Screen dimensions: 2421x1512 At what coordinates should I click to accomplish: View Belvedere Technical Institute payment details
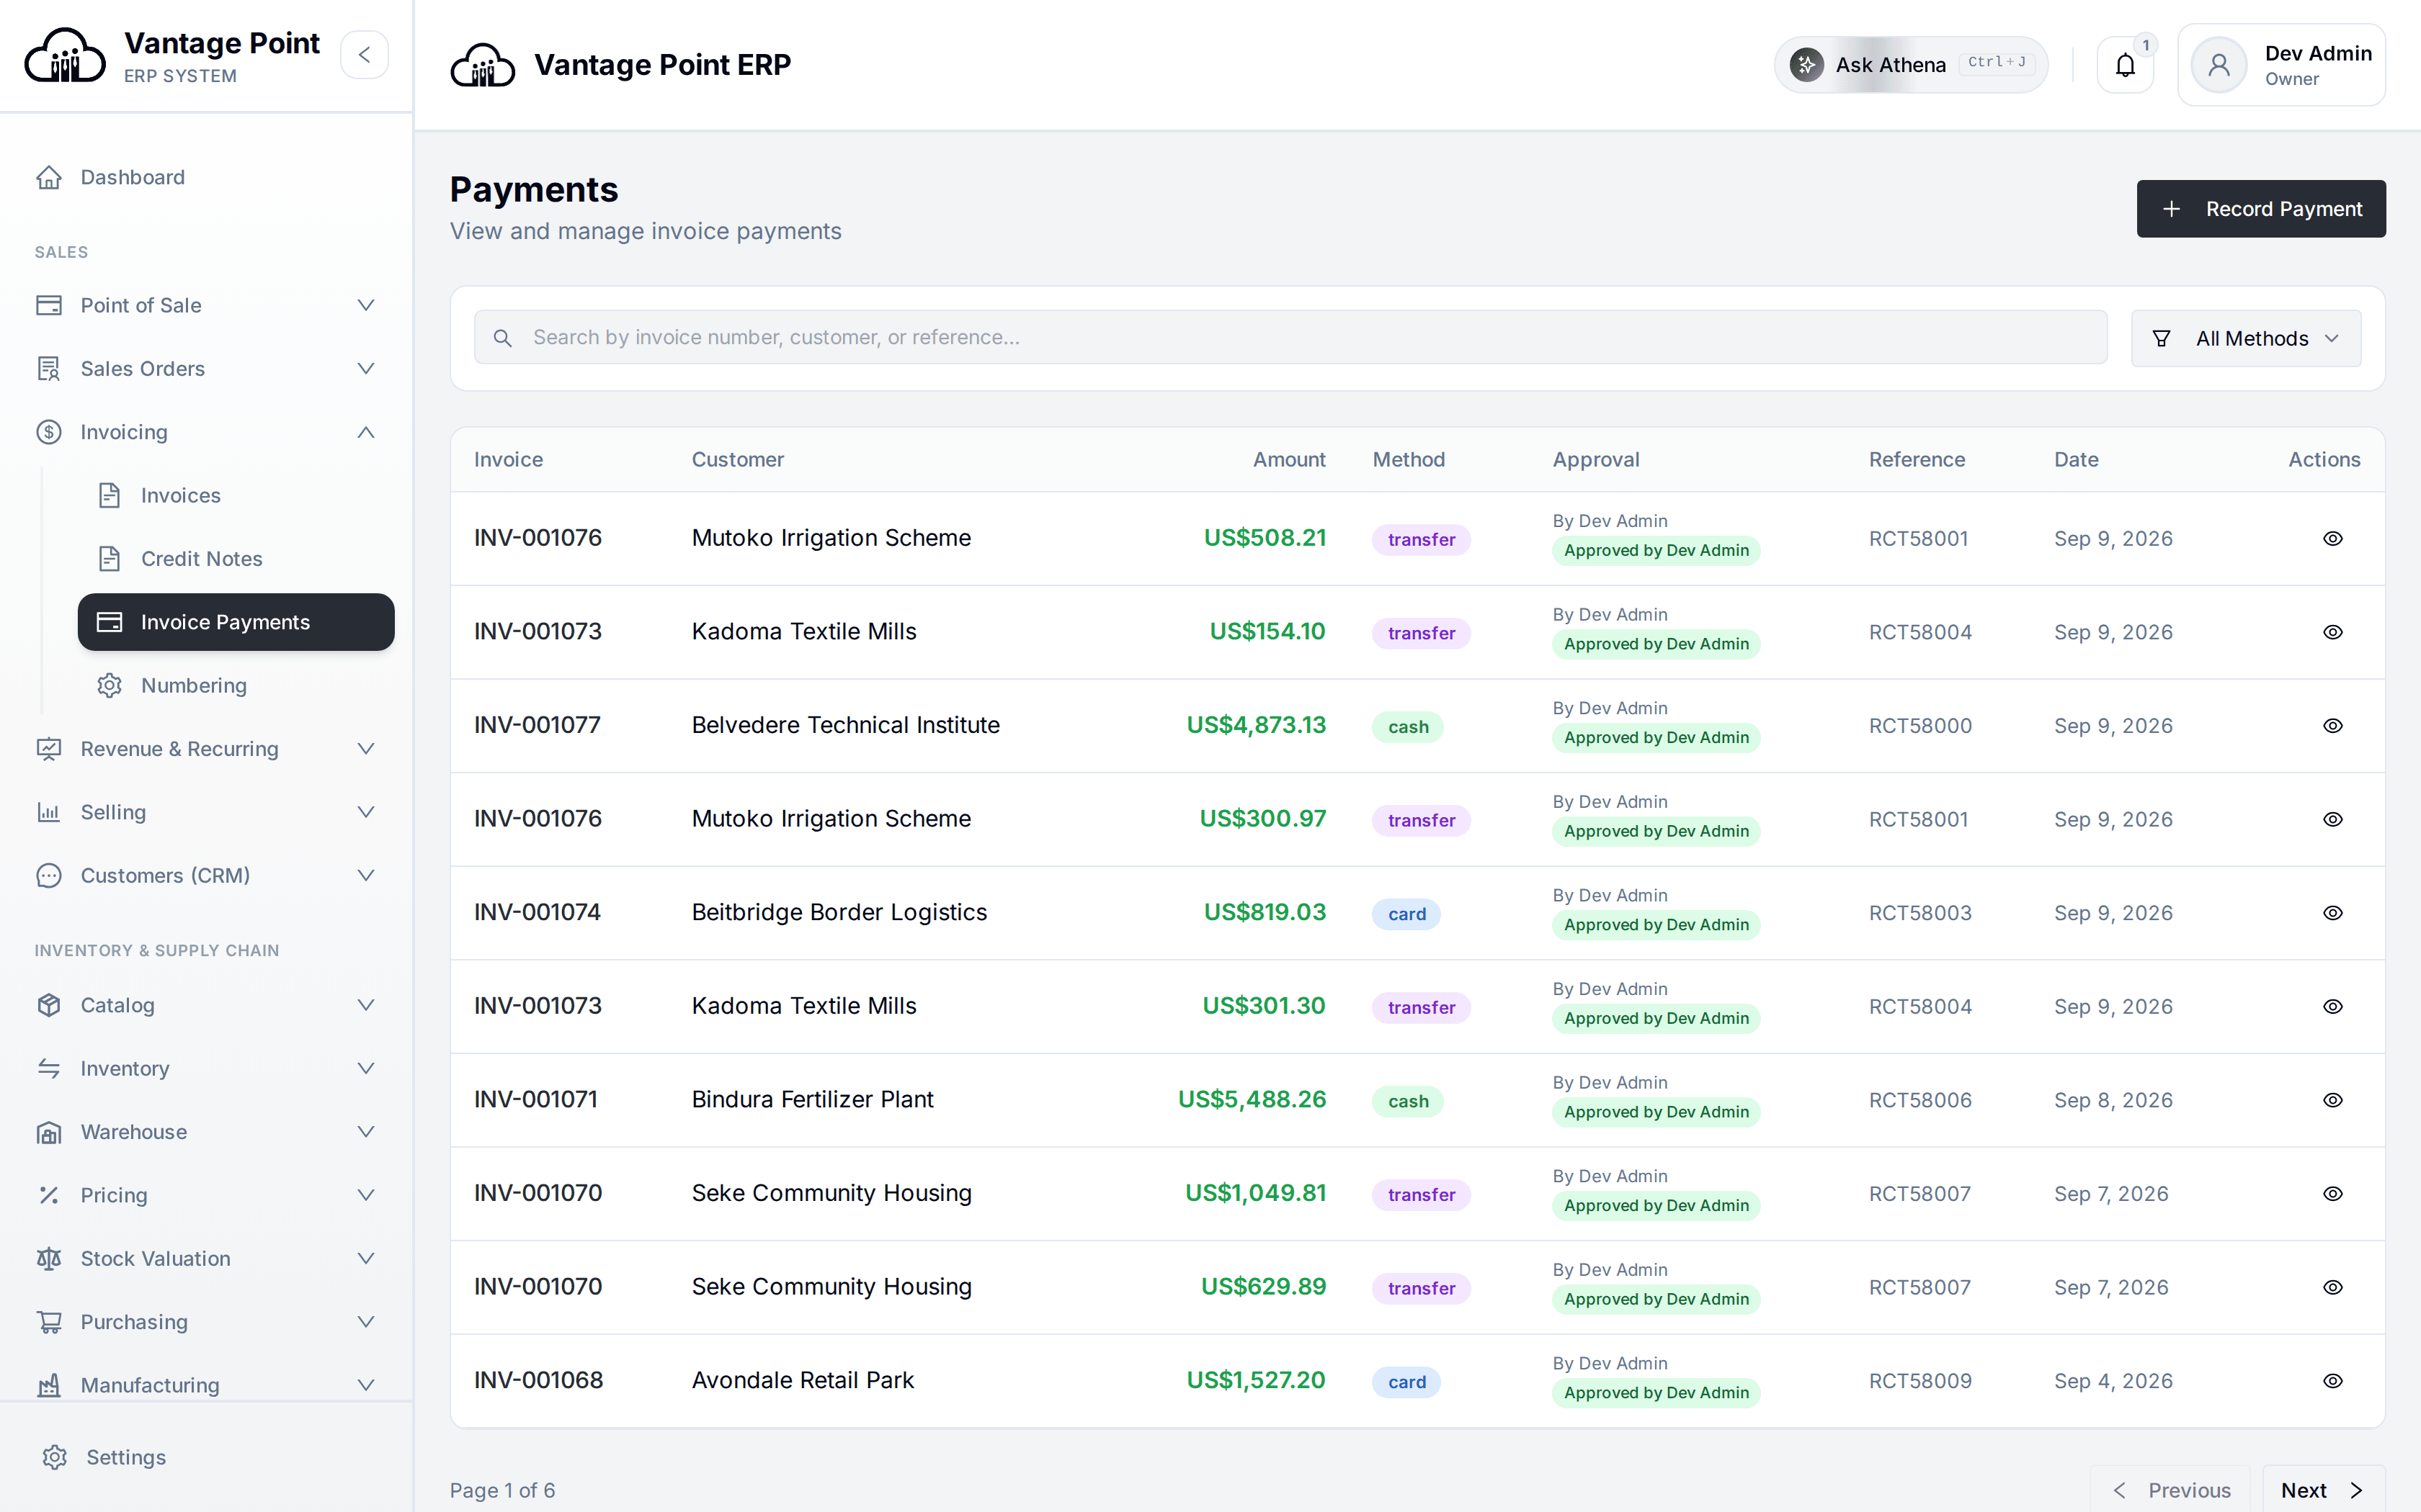coord(2332,725)
